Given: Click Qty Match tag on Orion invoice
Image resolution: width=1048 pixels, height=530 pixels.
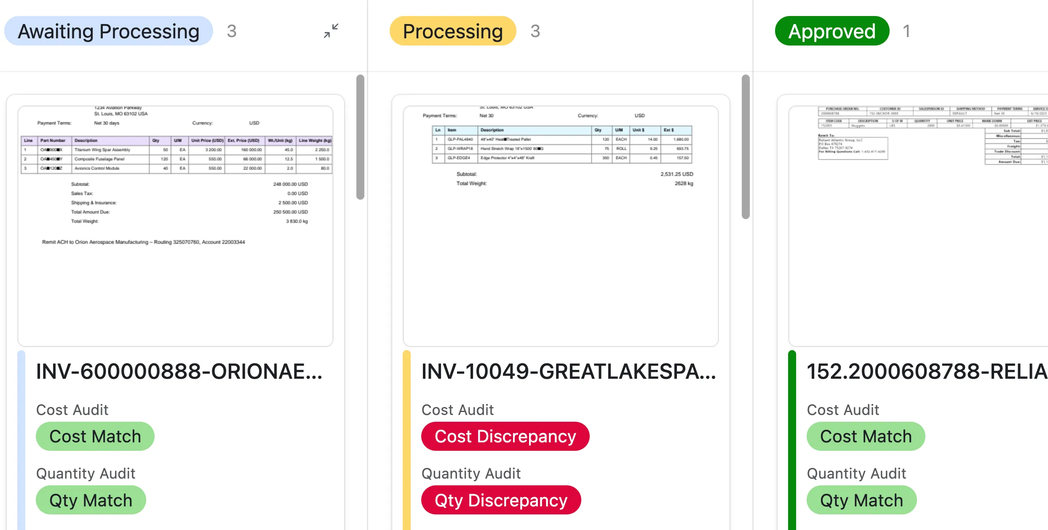Looking at the screenshot, I should [91, 500].
